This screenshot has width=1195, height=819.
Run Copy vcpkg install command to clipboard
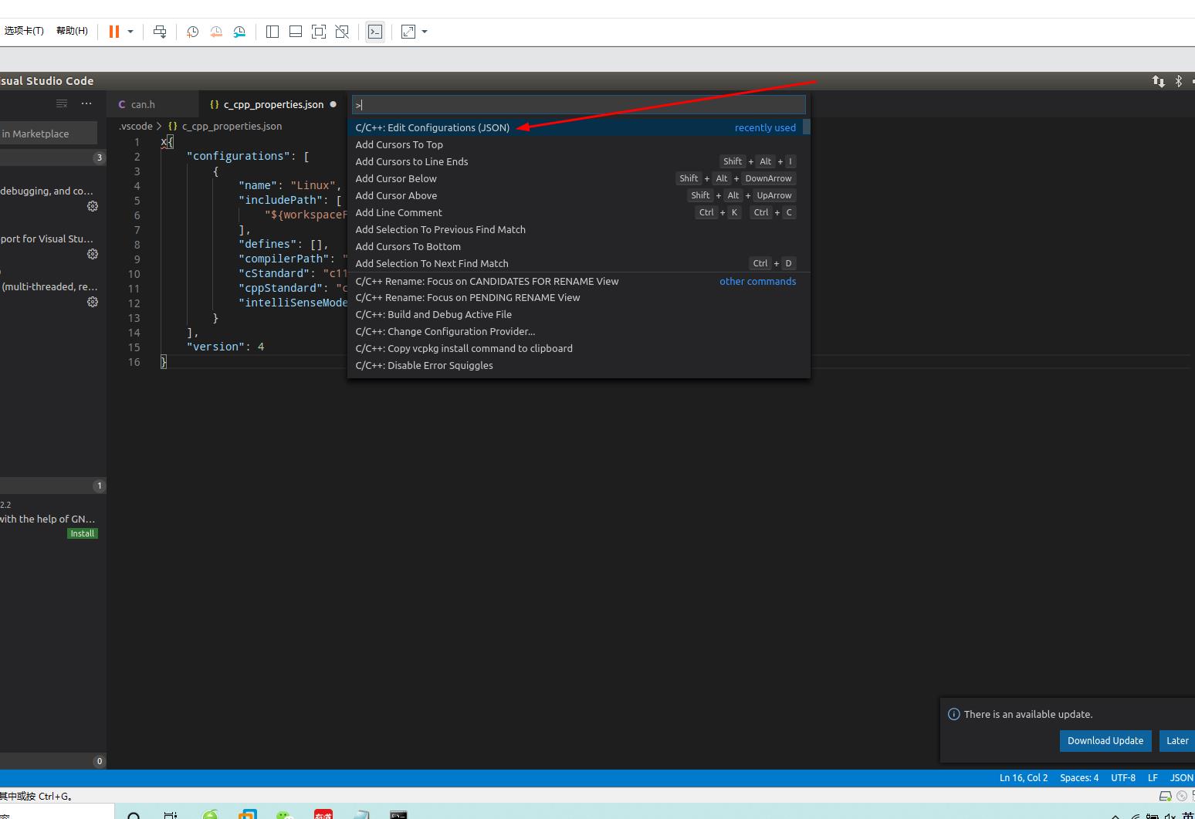click(575, 348)
